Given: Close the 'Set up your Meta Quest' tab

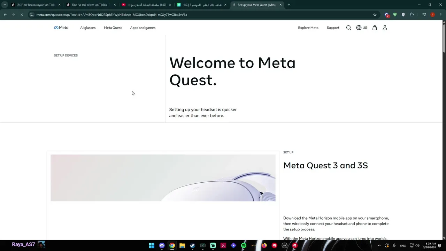Looking at the screenshot, I should [280, 5].
